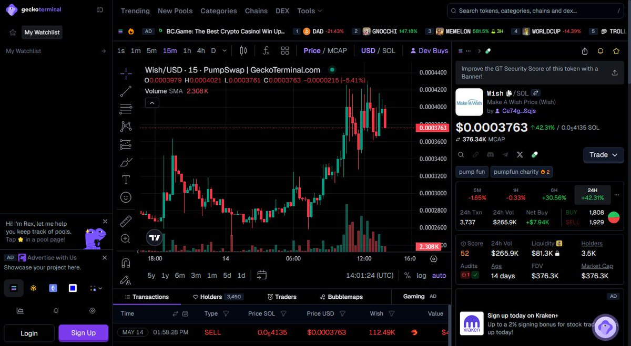Switch chart currency to SOL
The image size is (631, 346).
point(389,50)
